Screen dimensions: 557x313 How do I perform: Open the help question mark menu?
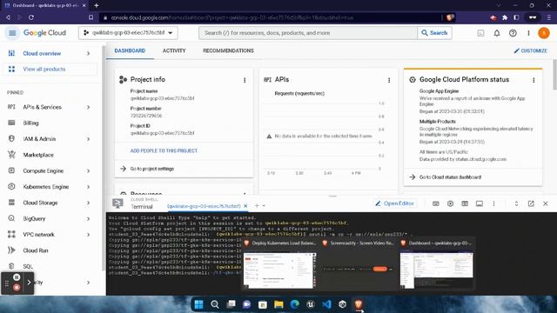point(513,33)
